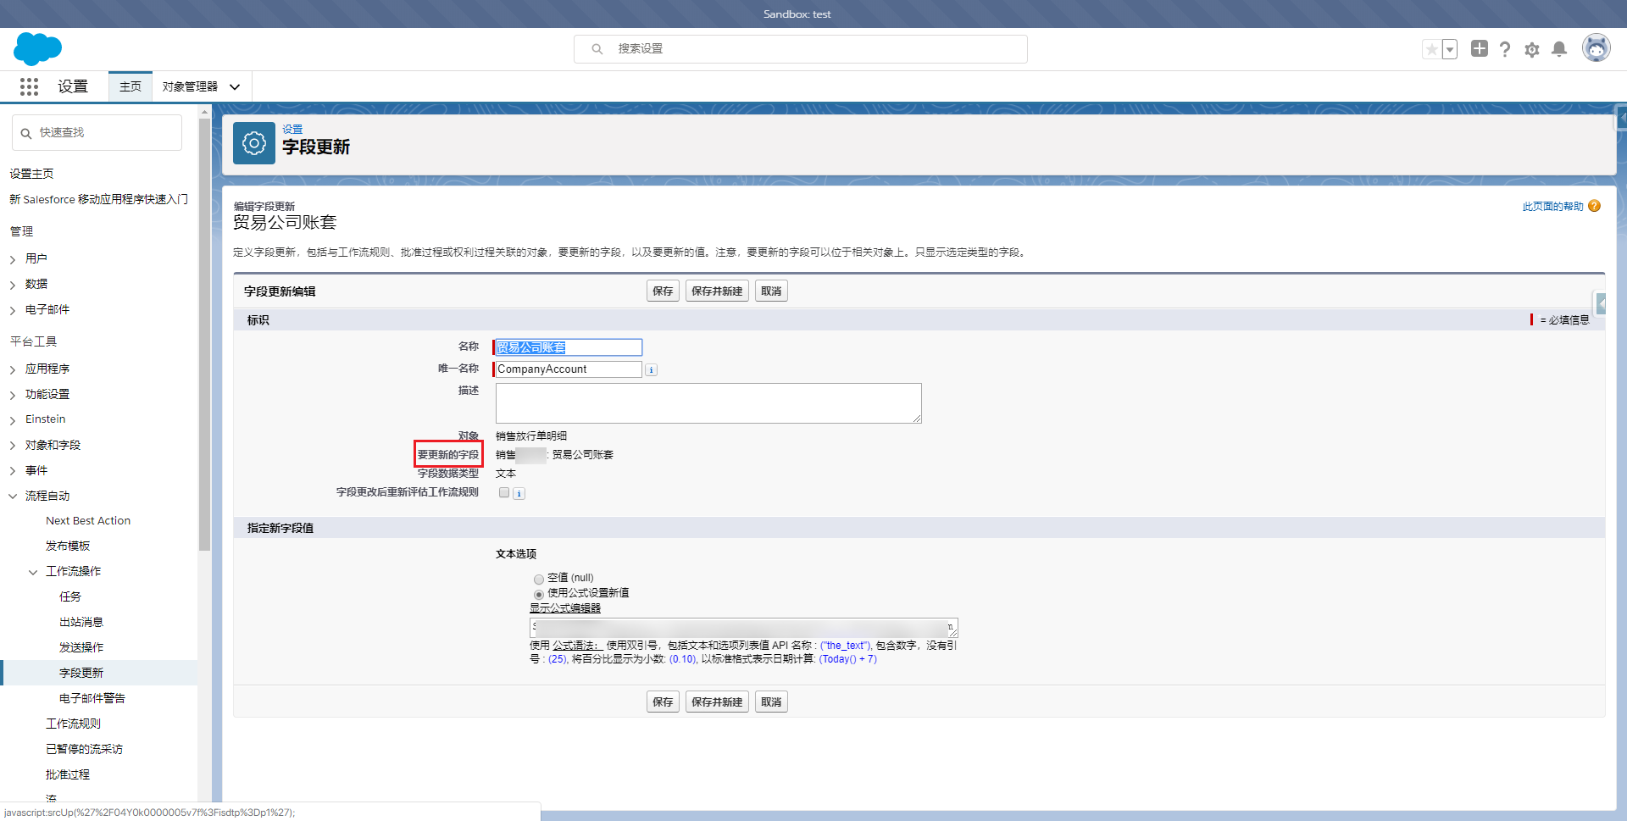Open 发布模板 in the sidebar

coord(68,546)
